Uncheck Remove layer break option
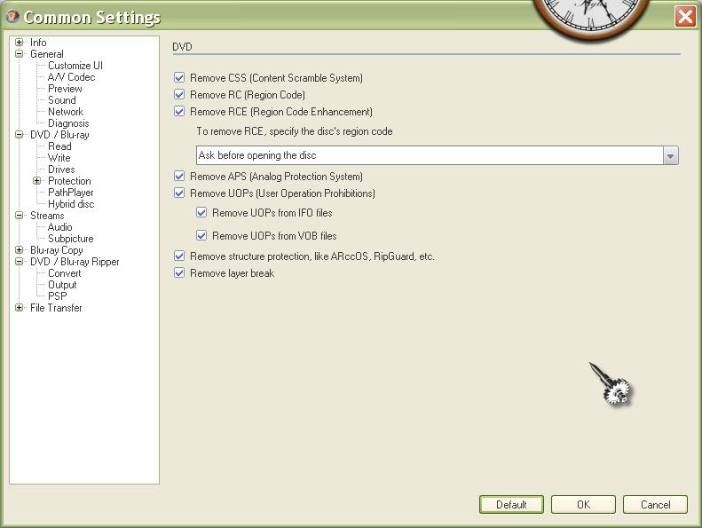Viewport: 702px width, 528px height. tap(180, 273)
